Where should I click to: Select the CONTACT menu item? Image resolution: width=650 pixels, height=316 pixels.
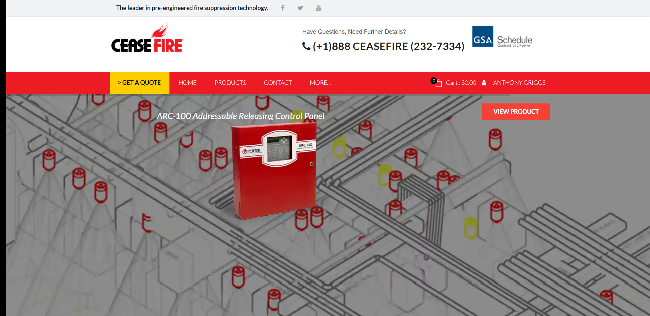coord(278,82)
